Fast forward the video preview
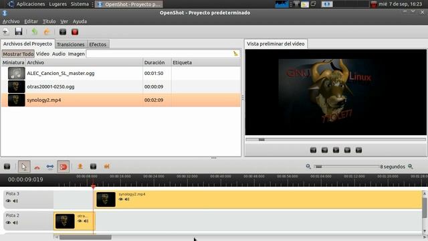 click(347, 150)
